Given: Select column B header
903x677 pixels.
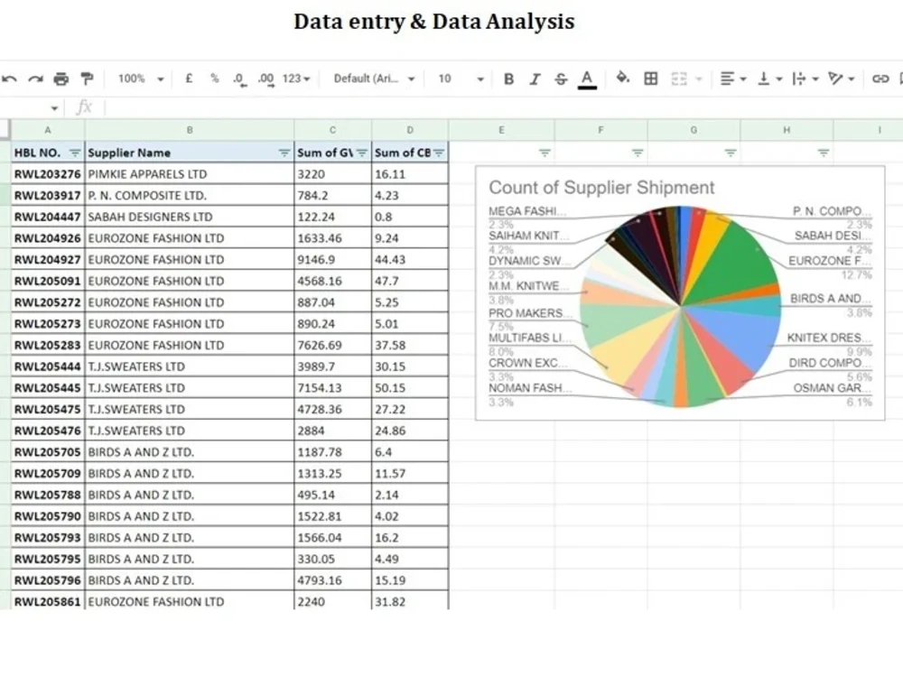Looking at the screenshot, I should [x=190, y=130].
